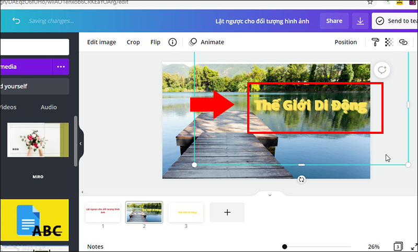Screen dimensions: 418x252
Task: Click the left scroll arrow under the canvas
Action: [x=83, y=192]
